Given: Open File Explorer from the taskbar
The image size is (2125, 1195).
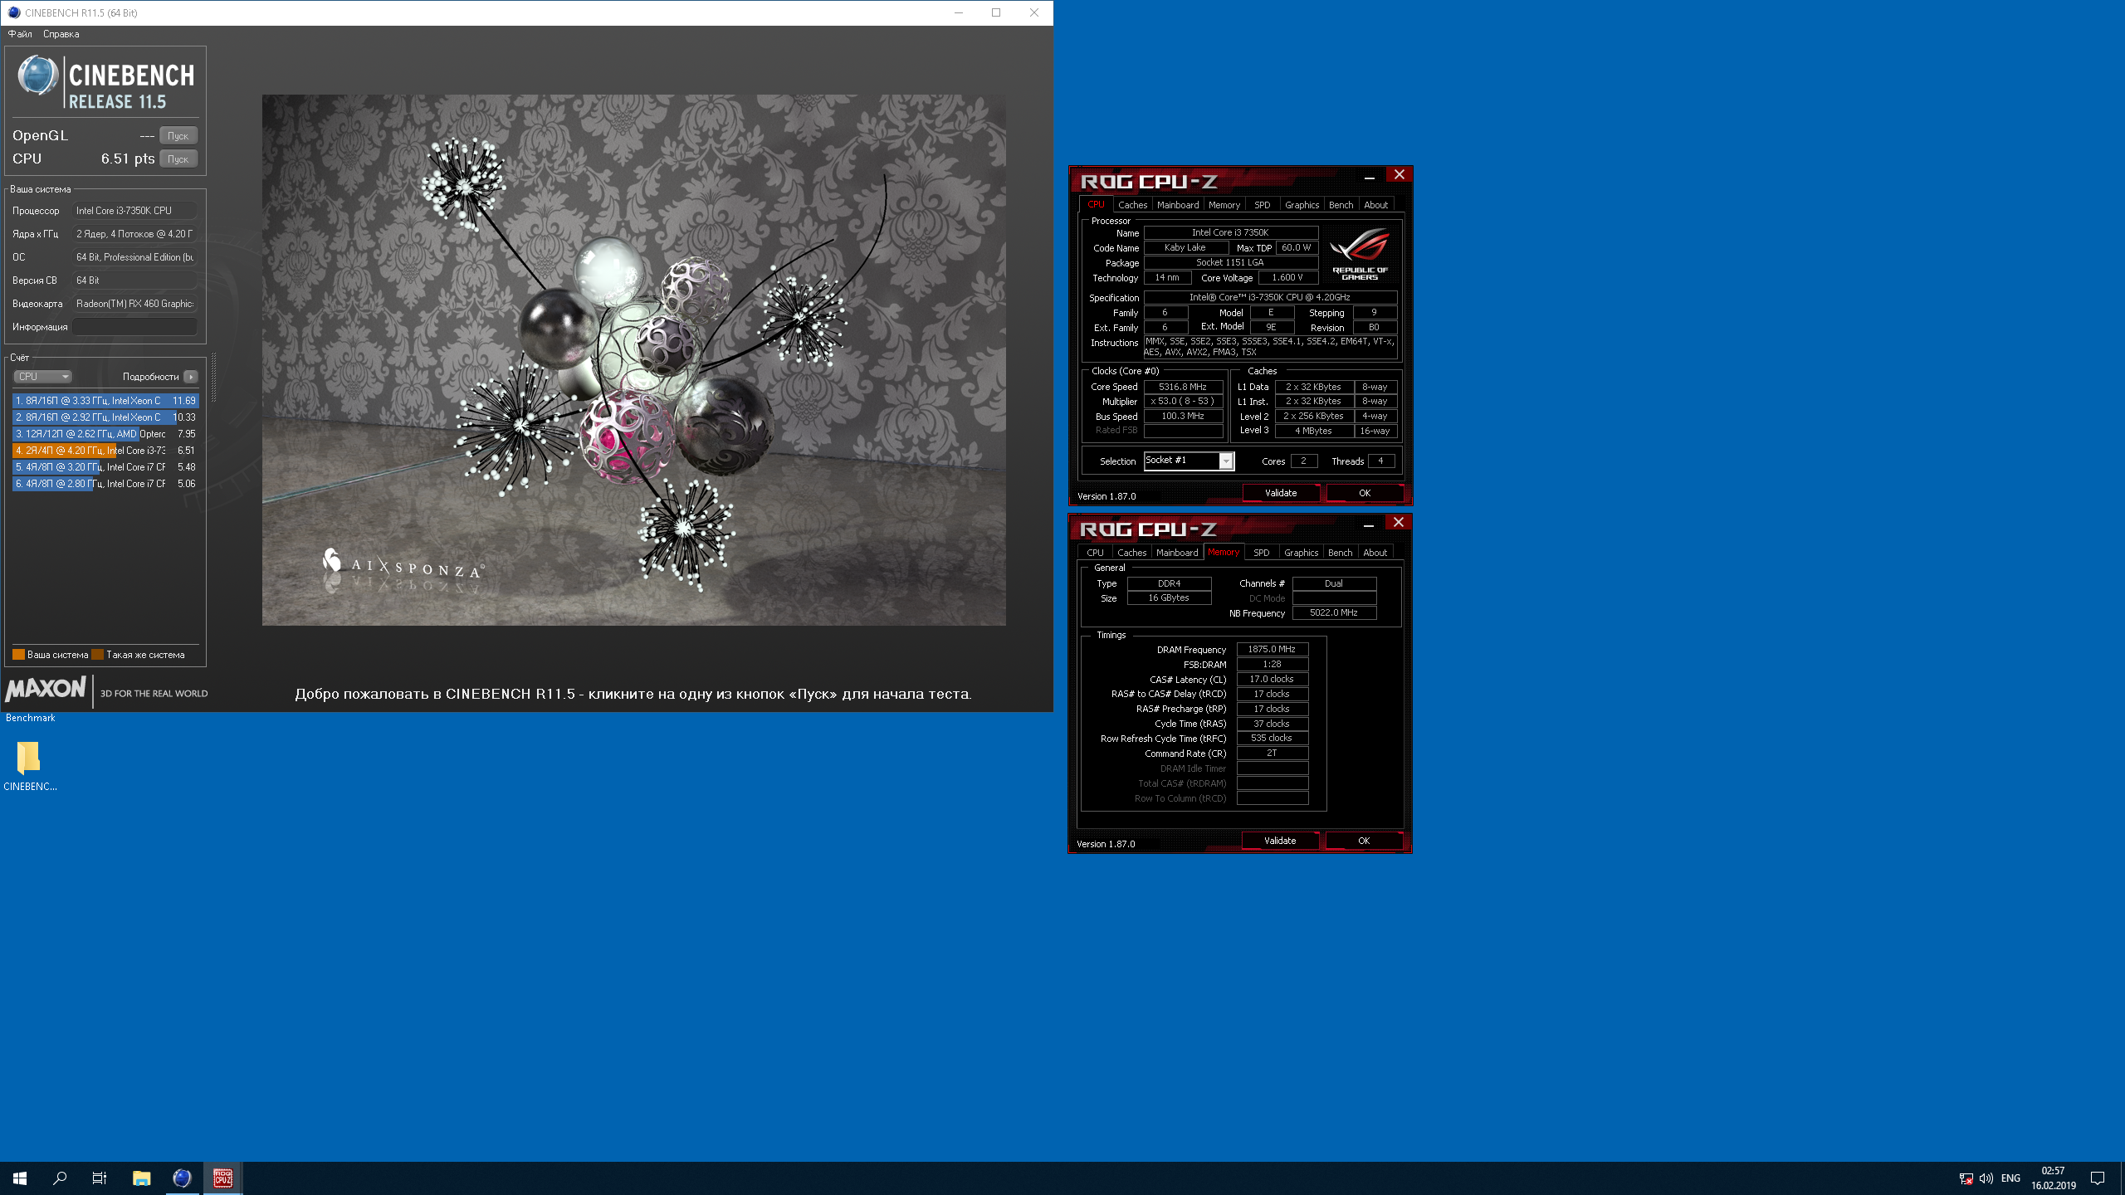Looking at the screenshot, I should [x=142, y=1178].
